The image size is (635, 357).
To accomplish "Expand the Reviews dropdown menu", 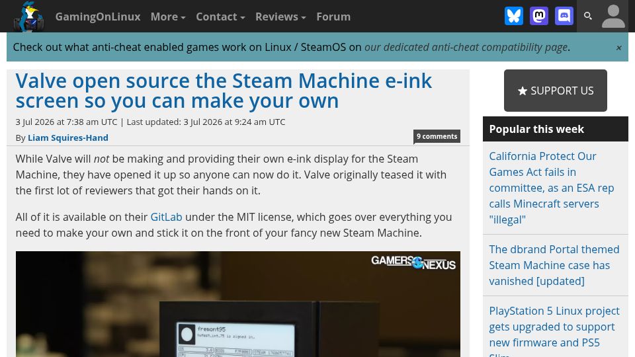I will click(280, 17).
